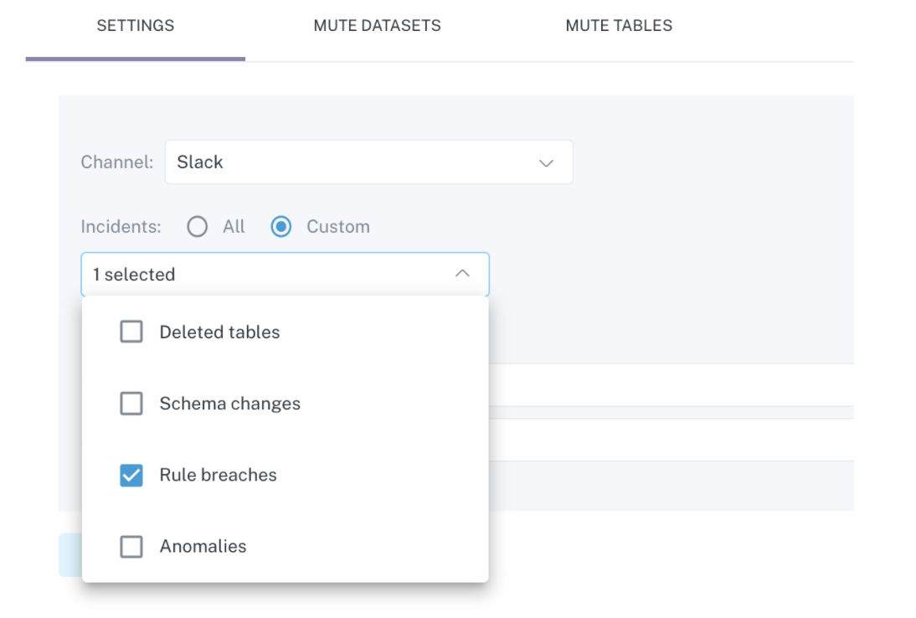Choose the Custom incidents radio button

pos(281,227)
